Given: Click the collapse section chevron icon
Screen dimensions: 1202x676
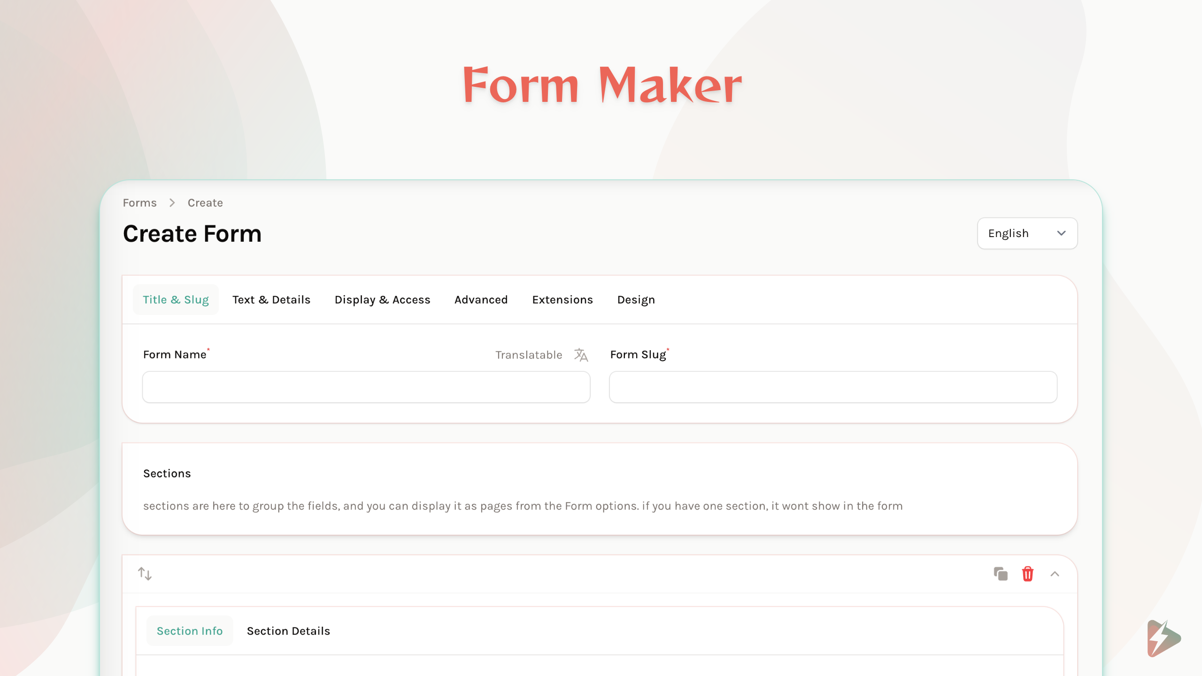Looking at the screenshot, I should point(1055,574).
